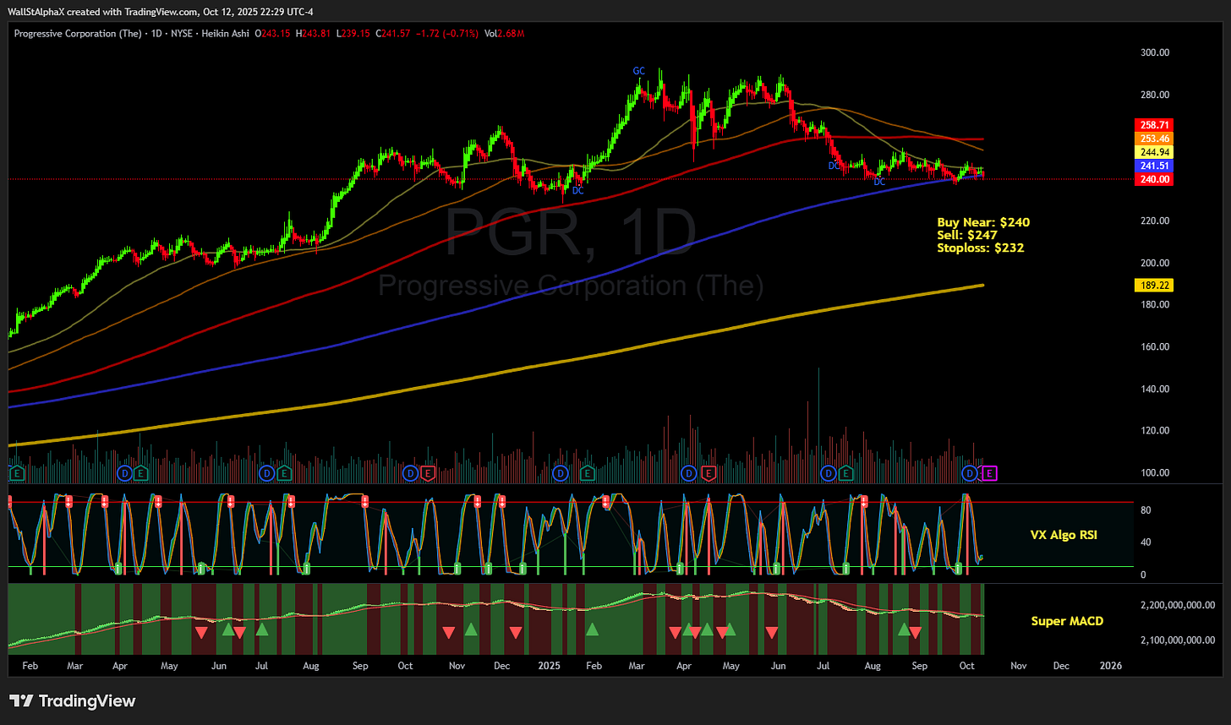Viewport: 1231px width, 725px height.
Task: Select the GC golden cross label on the chart
Action: point(639,71)
